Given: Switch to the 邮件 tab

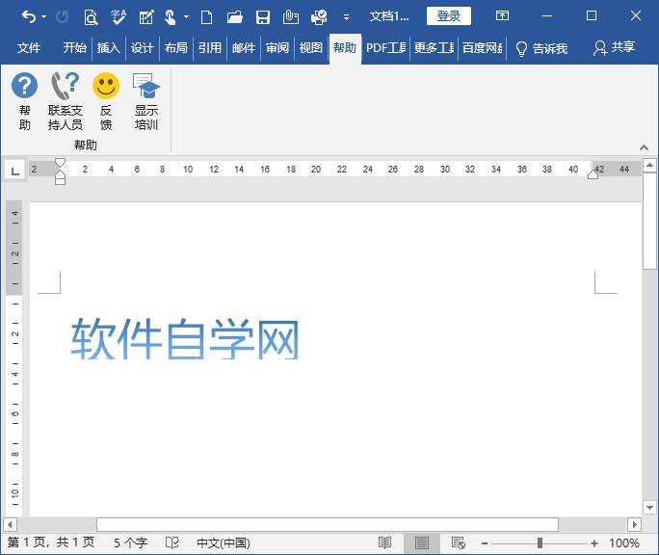Looking at the screenshot, I should tap(244, 48).
